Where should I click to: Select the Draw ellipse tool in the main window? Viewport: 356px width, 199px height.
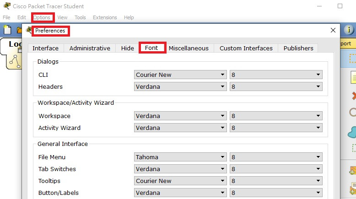353,112
